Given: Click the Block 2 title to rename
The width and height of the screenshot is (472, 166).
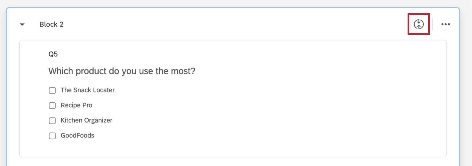Looking at the screenshot, I should coord(51,24).
